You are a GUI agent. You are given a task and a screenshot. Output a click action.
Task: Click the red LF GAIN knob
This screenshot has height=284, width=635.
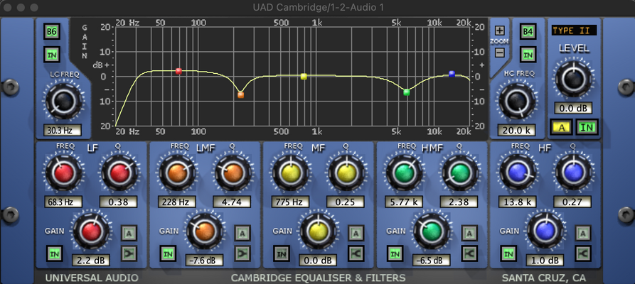(x=91, y=231)
